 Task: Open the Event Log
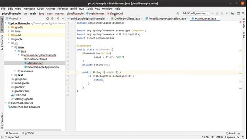point(233,133)
